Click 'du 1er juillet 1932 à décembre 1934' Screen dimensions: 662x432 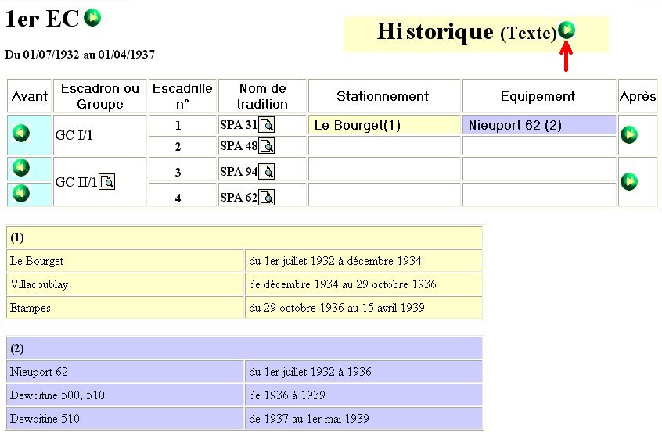pos(335,261)
